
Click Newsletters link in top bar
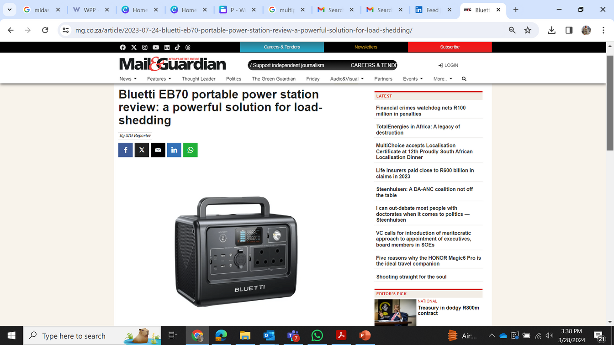366,47
